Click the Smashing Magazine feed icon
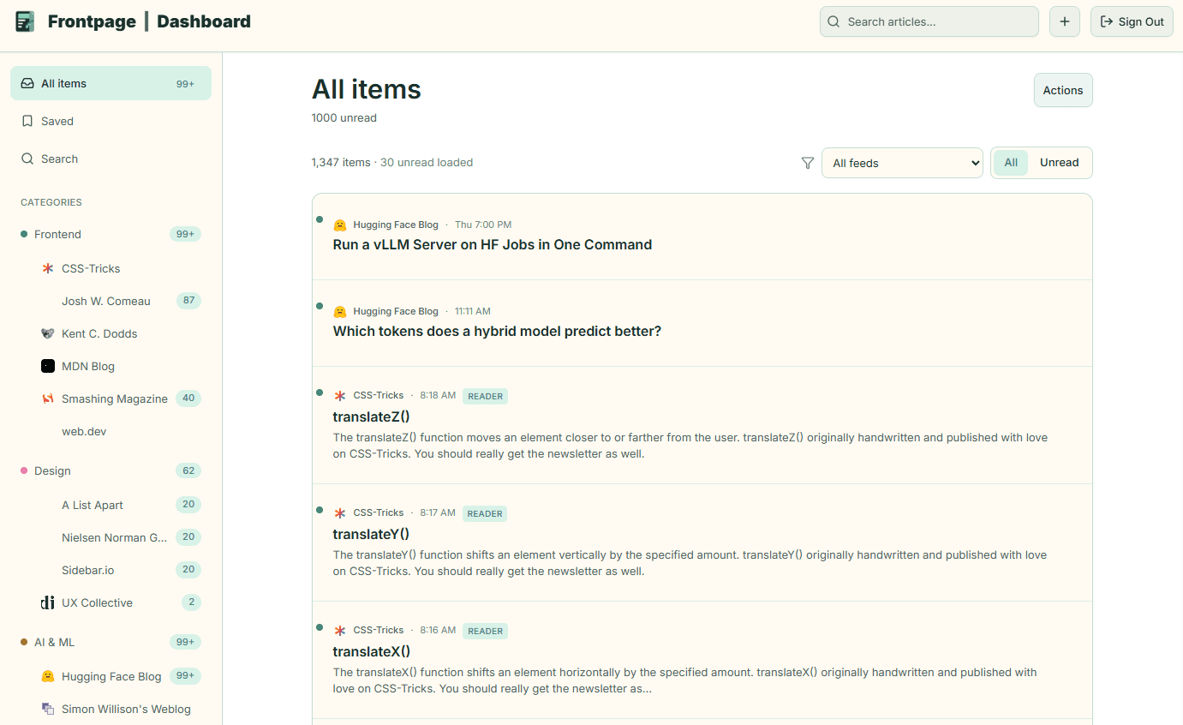Image resolution: width=1183 pixels, height=725 pixels. coord(48,398)
